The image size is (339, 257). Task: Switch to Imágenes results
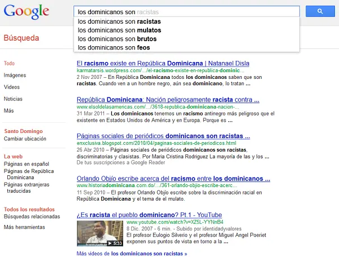point(15,76)
